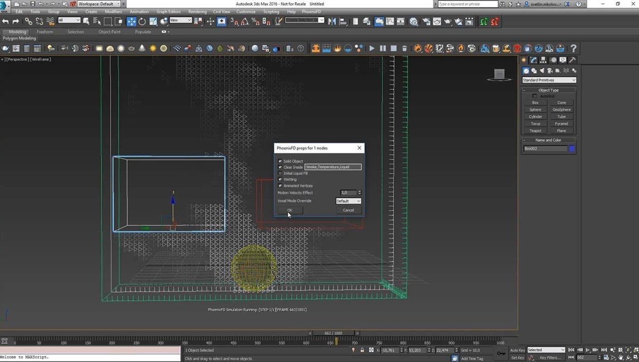Open the Utilities hammer panel icon
Viewport: 639px width, 362px height.
point(572,60)
